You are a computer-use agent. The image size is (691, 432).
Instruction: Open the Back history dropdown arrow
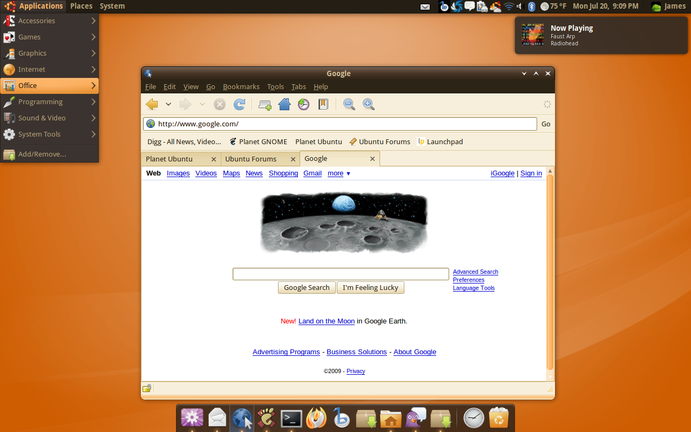point(168,104)
